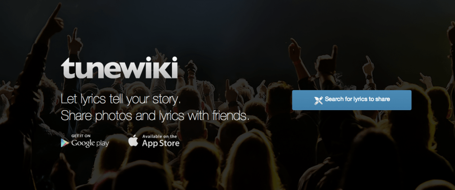Click the white Apple logo icon
This screenshot has width=455, height=190.
coord(133,141)
